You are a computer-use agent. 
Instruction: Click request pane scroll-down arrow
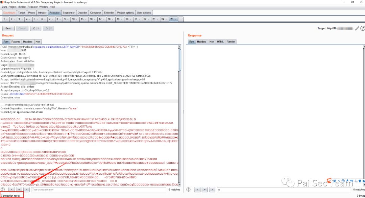[x=180, y=184]
